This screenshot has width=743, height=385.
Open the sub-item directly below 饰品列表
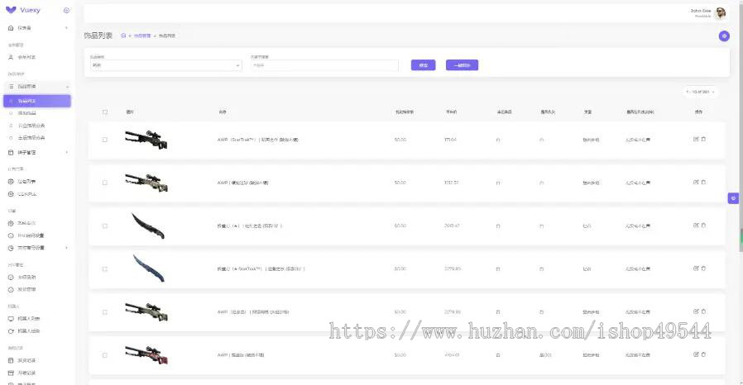[37, 113]
